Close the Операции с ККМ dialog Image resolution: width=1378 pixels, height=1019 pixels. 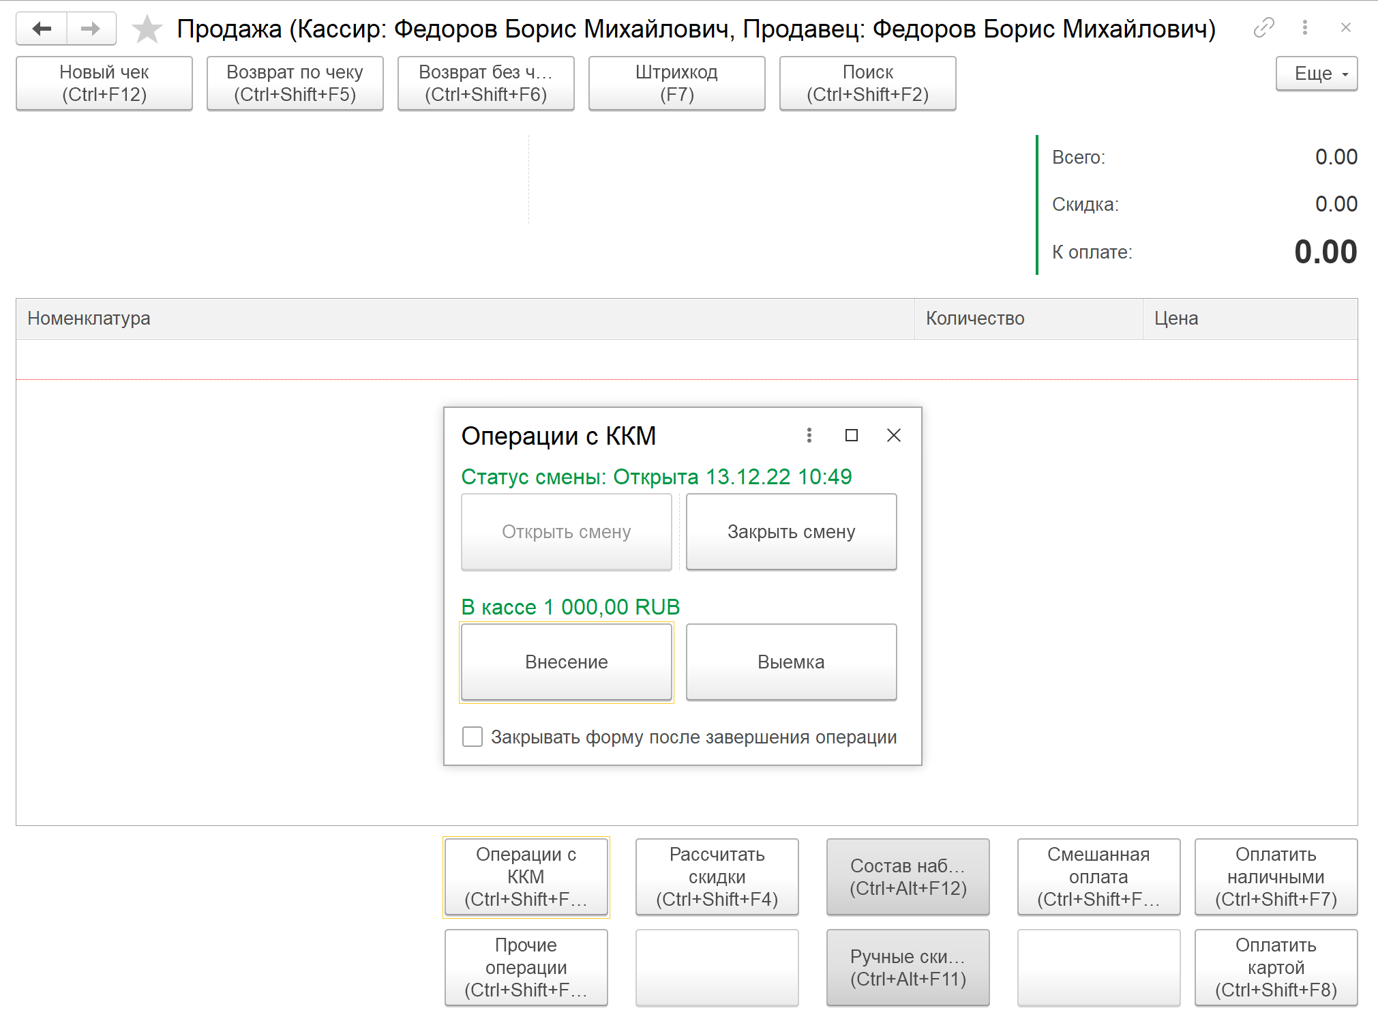coord(893,435)
